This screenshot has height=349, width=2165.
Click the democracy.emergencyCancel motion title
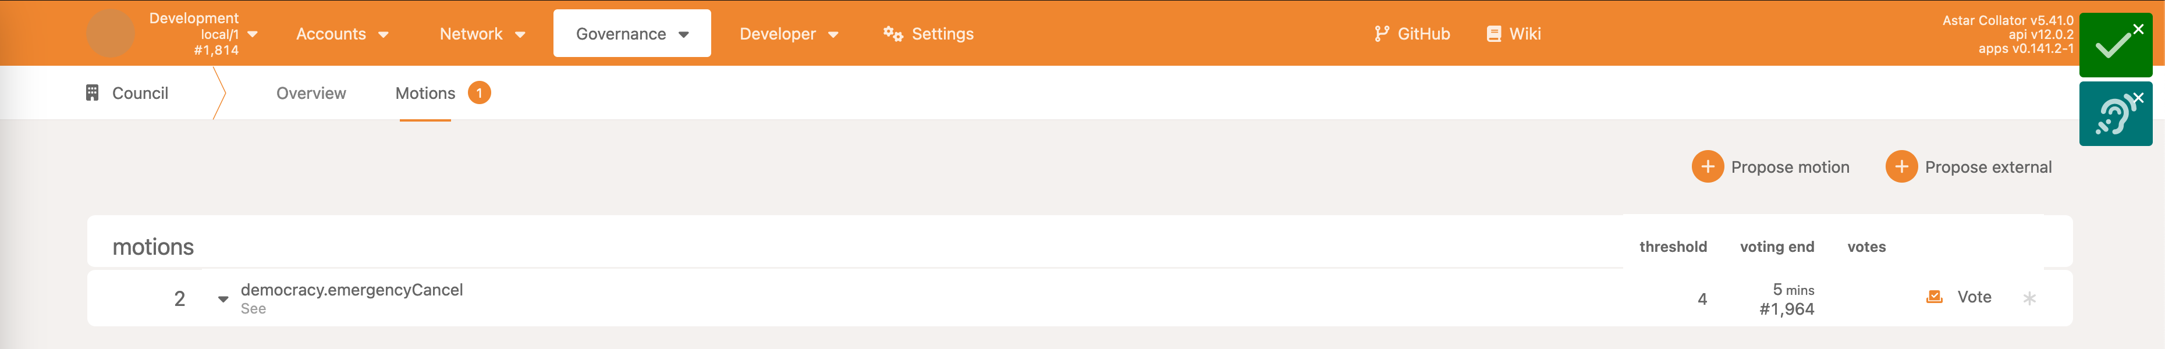coord(352,289)
